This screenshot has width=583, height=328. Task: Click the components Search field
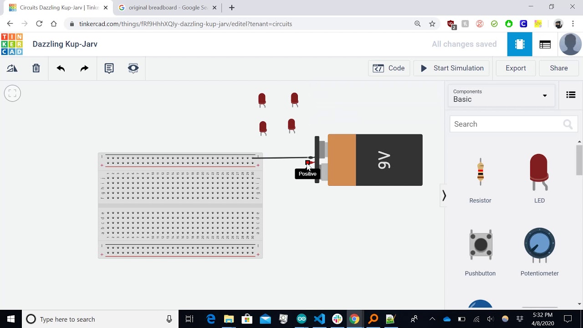(x=513, y=124)
